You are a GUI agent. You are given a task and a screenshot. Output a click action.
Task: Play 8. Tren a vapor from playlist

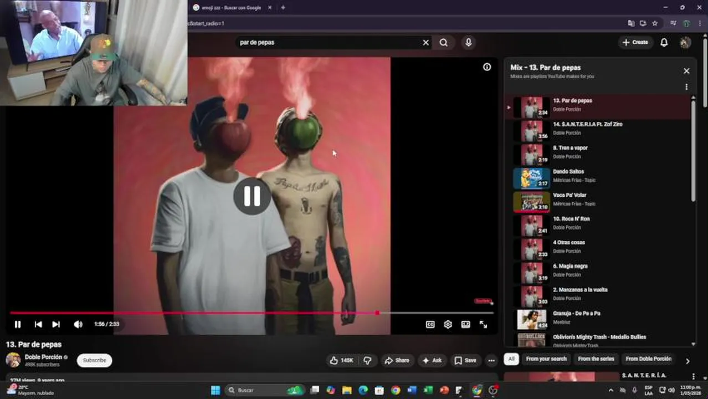point(598,155)
